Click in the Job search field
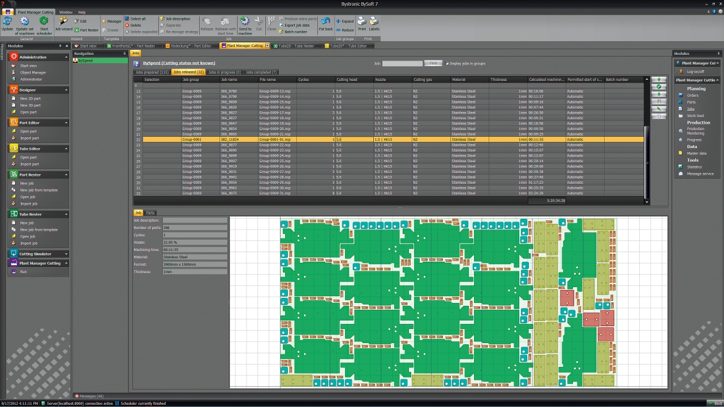The image size is (724, 407). 402,63
